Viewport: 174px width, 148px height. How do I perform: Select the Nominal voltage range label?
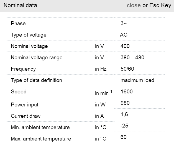37,58
